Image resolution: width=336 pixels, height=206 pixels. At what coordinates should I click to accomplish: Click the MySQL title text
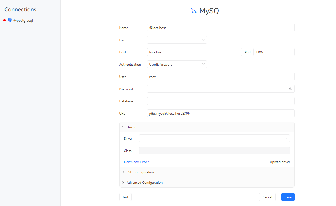coord(211,11)
